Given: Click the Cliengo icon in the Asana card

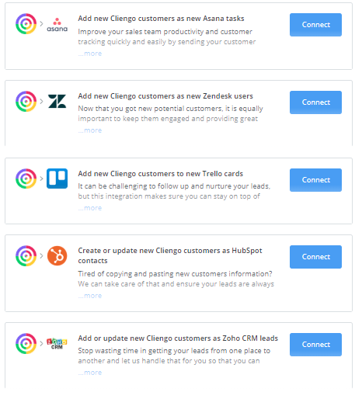Looking at the screenshot, I should click(26, 24).
